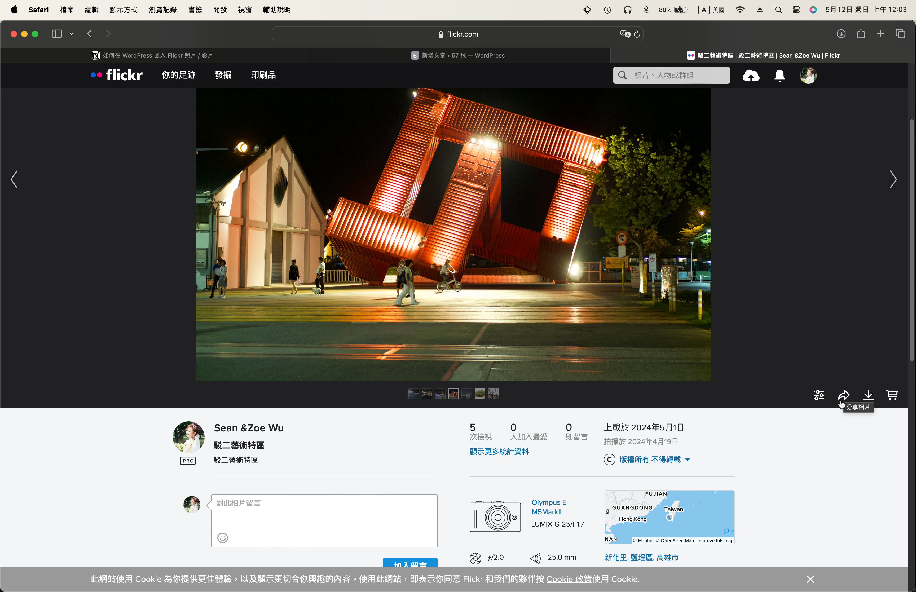The height and width of the screenshot is (592, 916).
Task: Click the download photo icon
Action: (868, 394)
